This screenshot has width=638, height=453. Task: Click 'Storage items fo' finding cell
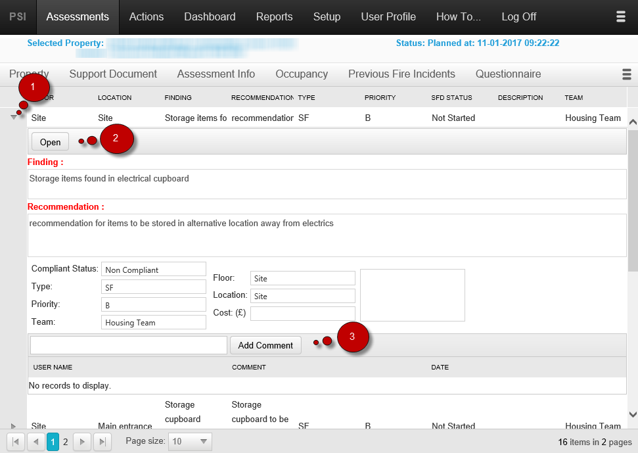pyautogui.click(x=196, y=118)
